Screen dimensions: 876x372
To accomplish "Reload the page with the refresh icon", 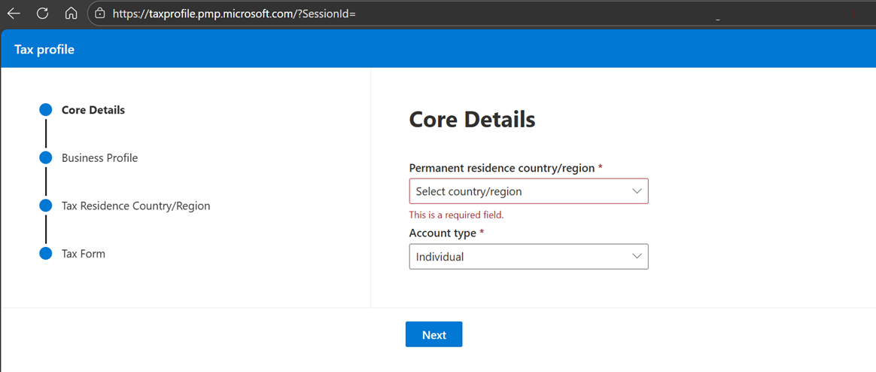I will (42, 14).
